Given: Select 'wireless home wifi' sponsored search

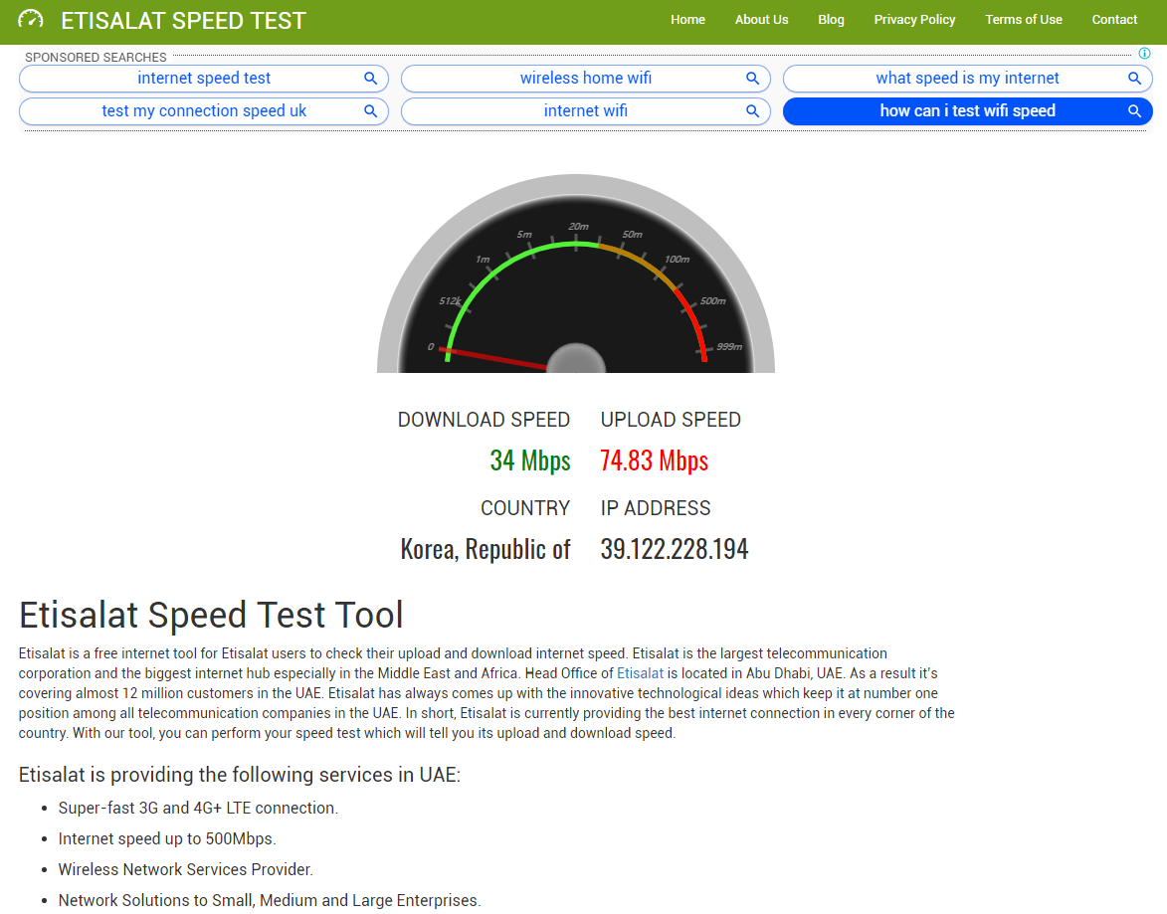Looking at the screenshot, I should point(586,79).
